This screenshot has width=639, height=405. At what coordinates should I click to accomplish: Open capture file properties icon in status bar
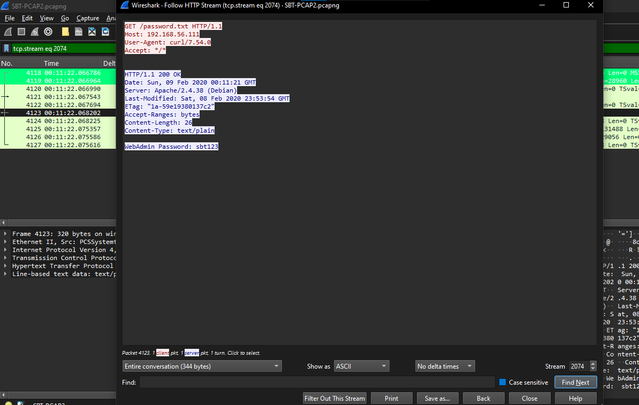[20, 403]
